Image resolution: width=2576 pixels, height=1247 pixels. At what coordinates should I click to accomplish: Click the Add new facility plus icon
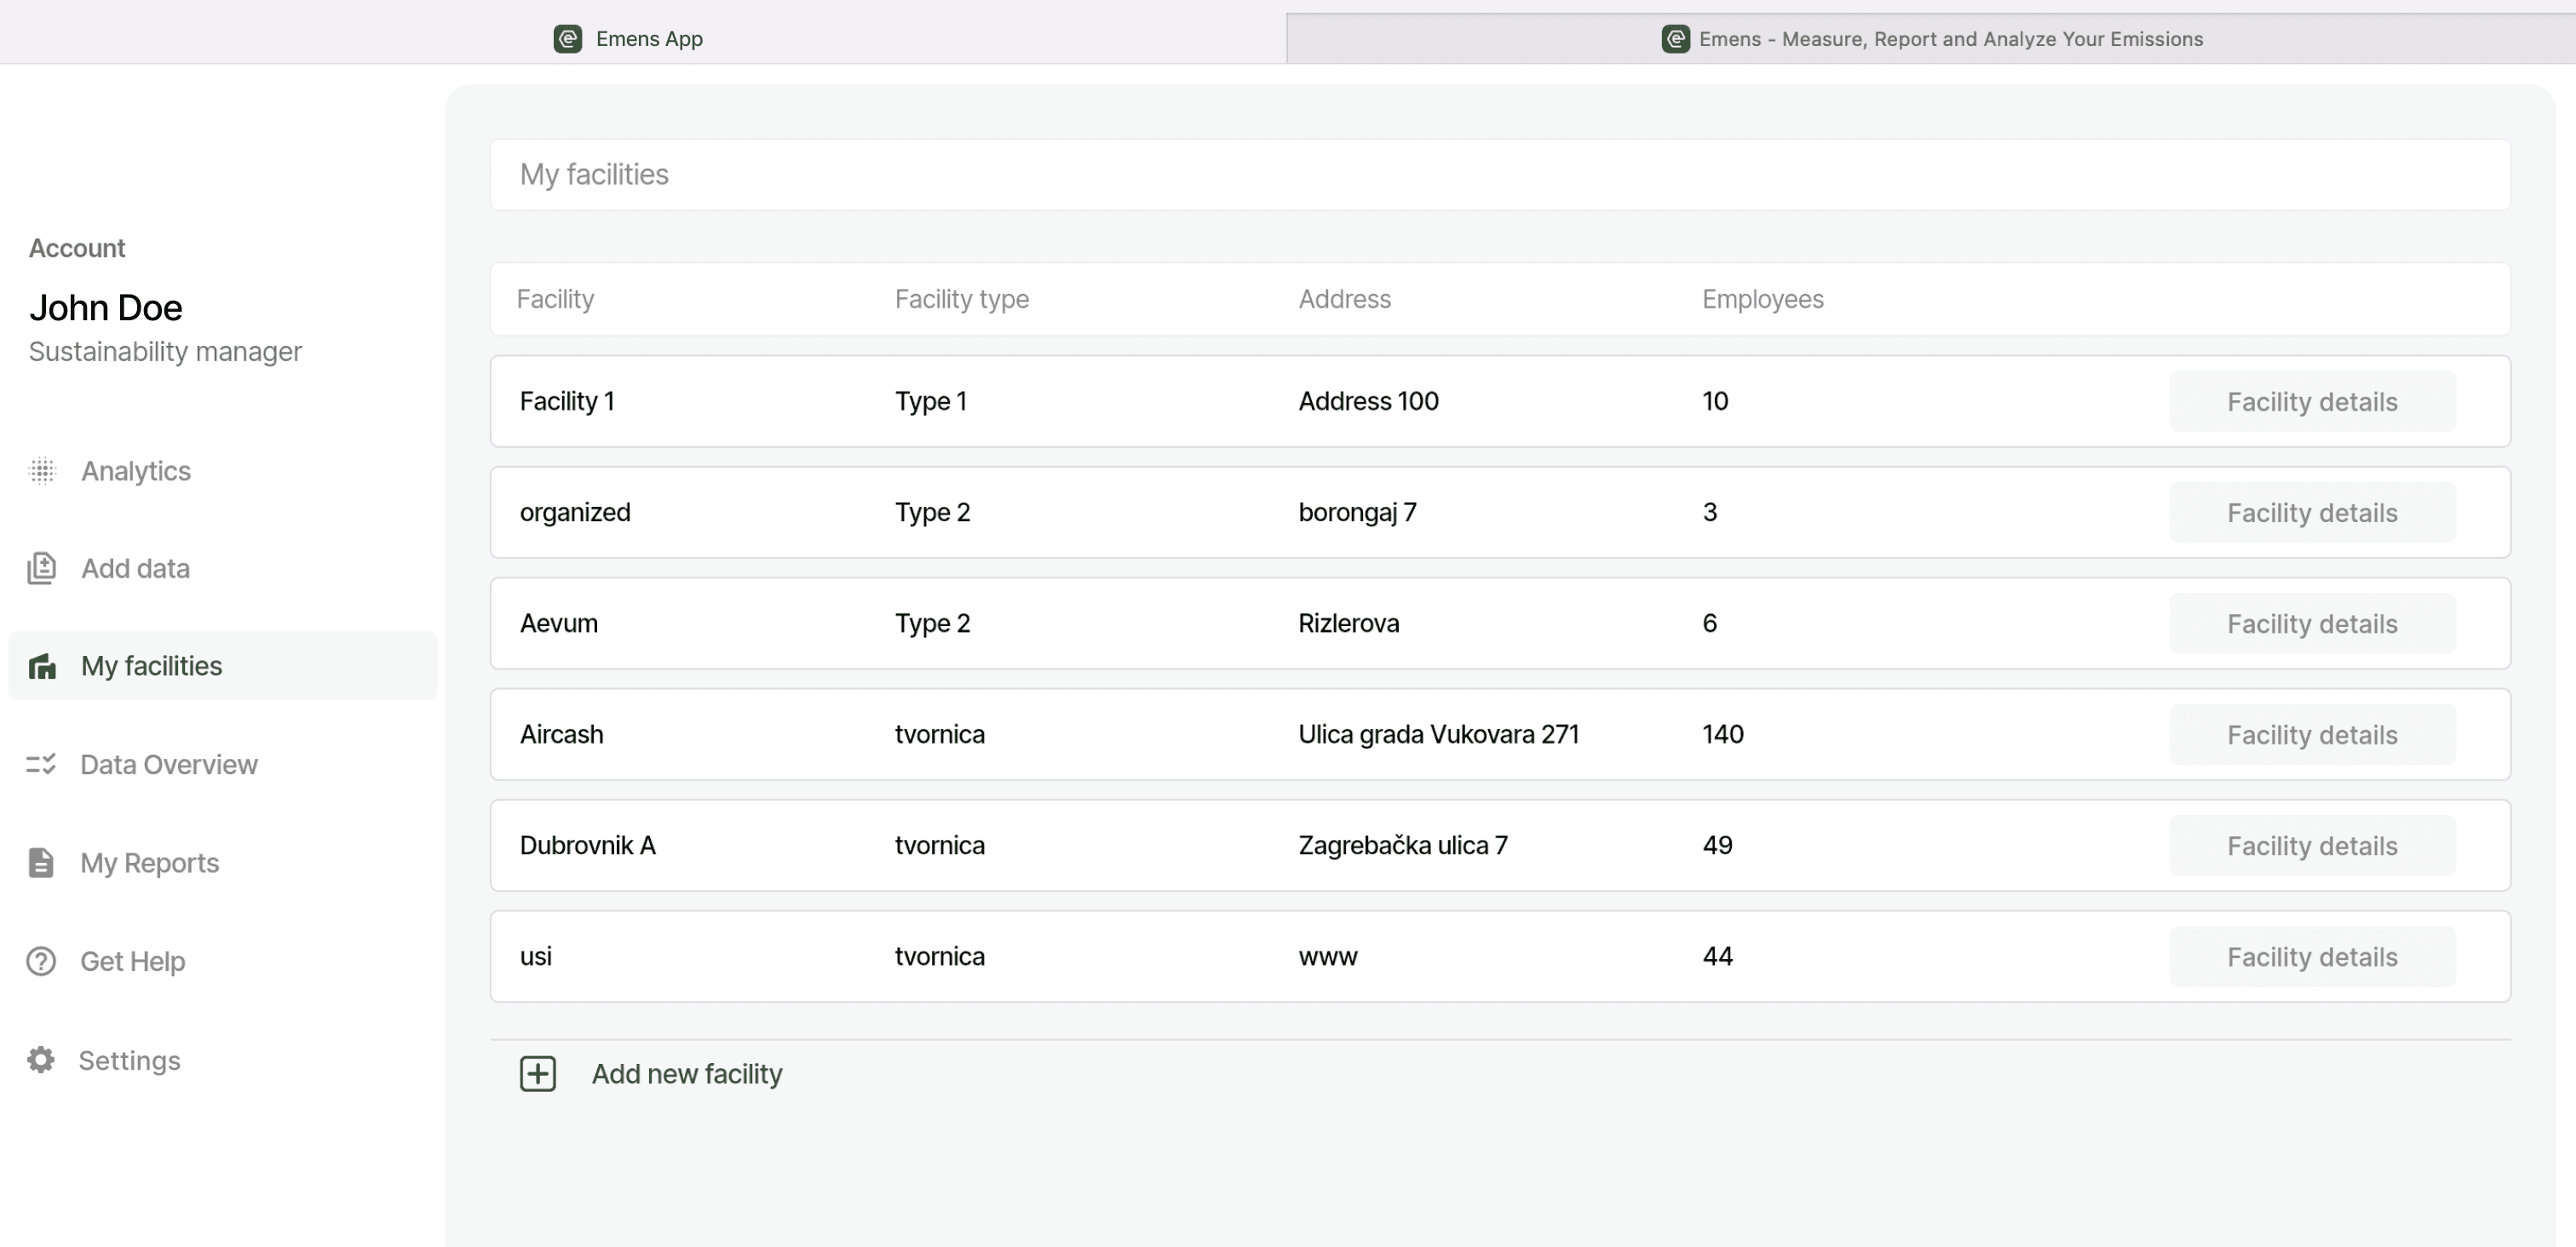(x=539, y=1074)
